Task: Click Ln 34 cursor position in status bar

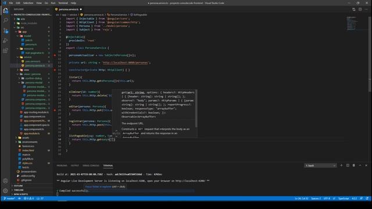Action: (x=302, y=199)
